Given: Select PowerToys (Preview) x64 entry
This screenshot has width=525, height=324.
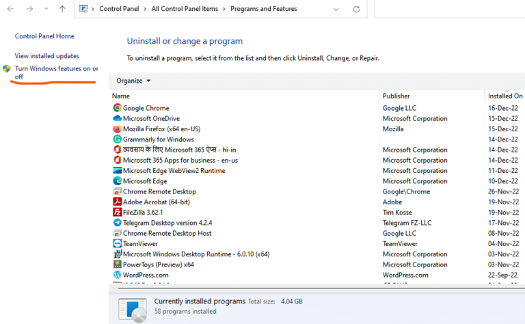Looking at the screenshot, I should point(159,265).
